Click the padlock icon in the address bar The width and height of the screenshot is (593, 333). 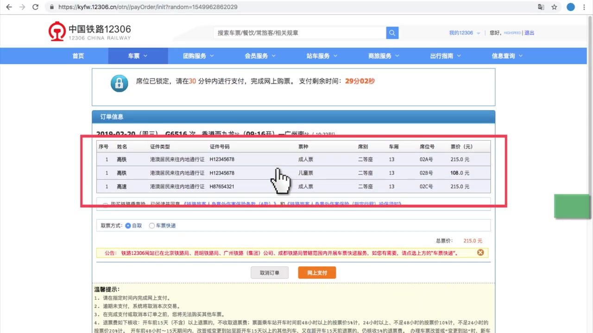pos(51,7)
